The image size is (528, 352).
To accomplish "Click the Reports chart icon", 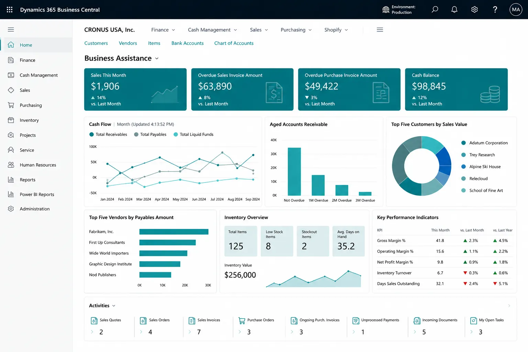I will pyautogui.click(x=11, y=179).
